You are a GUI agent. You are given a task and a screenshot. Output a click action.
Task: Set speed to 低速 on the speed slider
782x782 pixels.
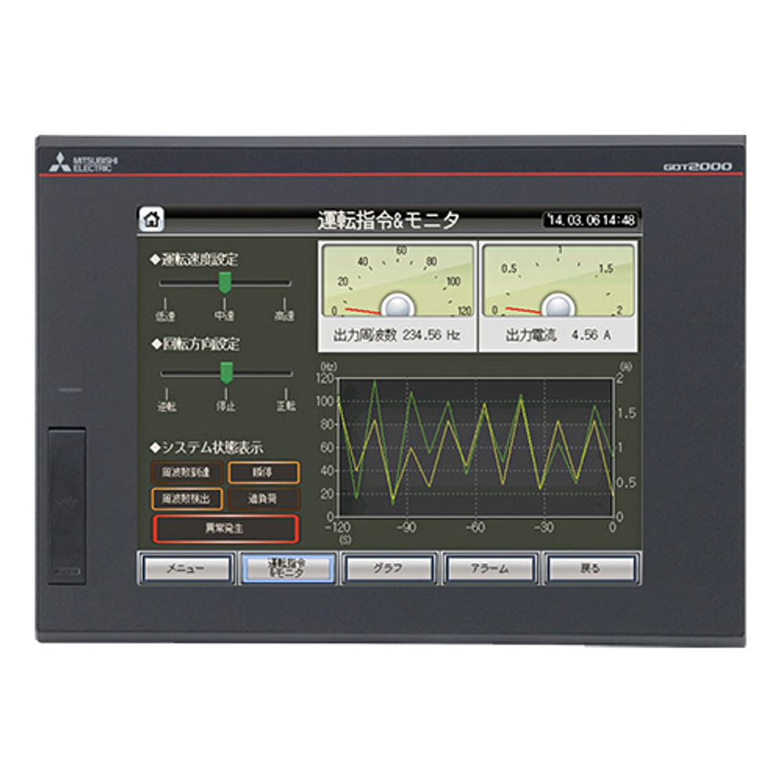[x=165, y=316]
